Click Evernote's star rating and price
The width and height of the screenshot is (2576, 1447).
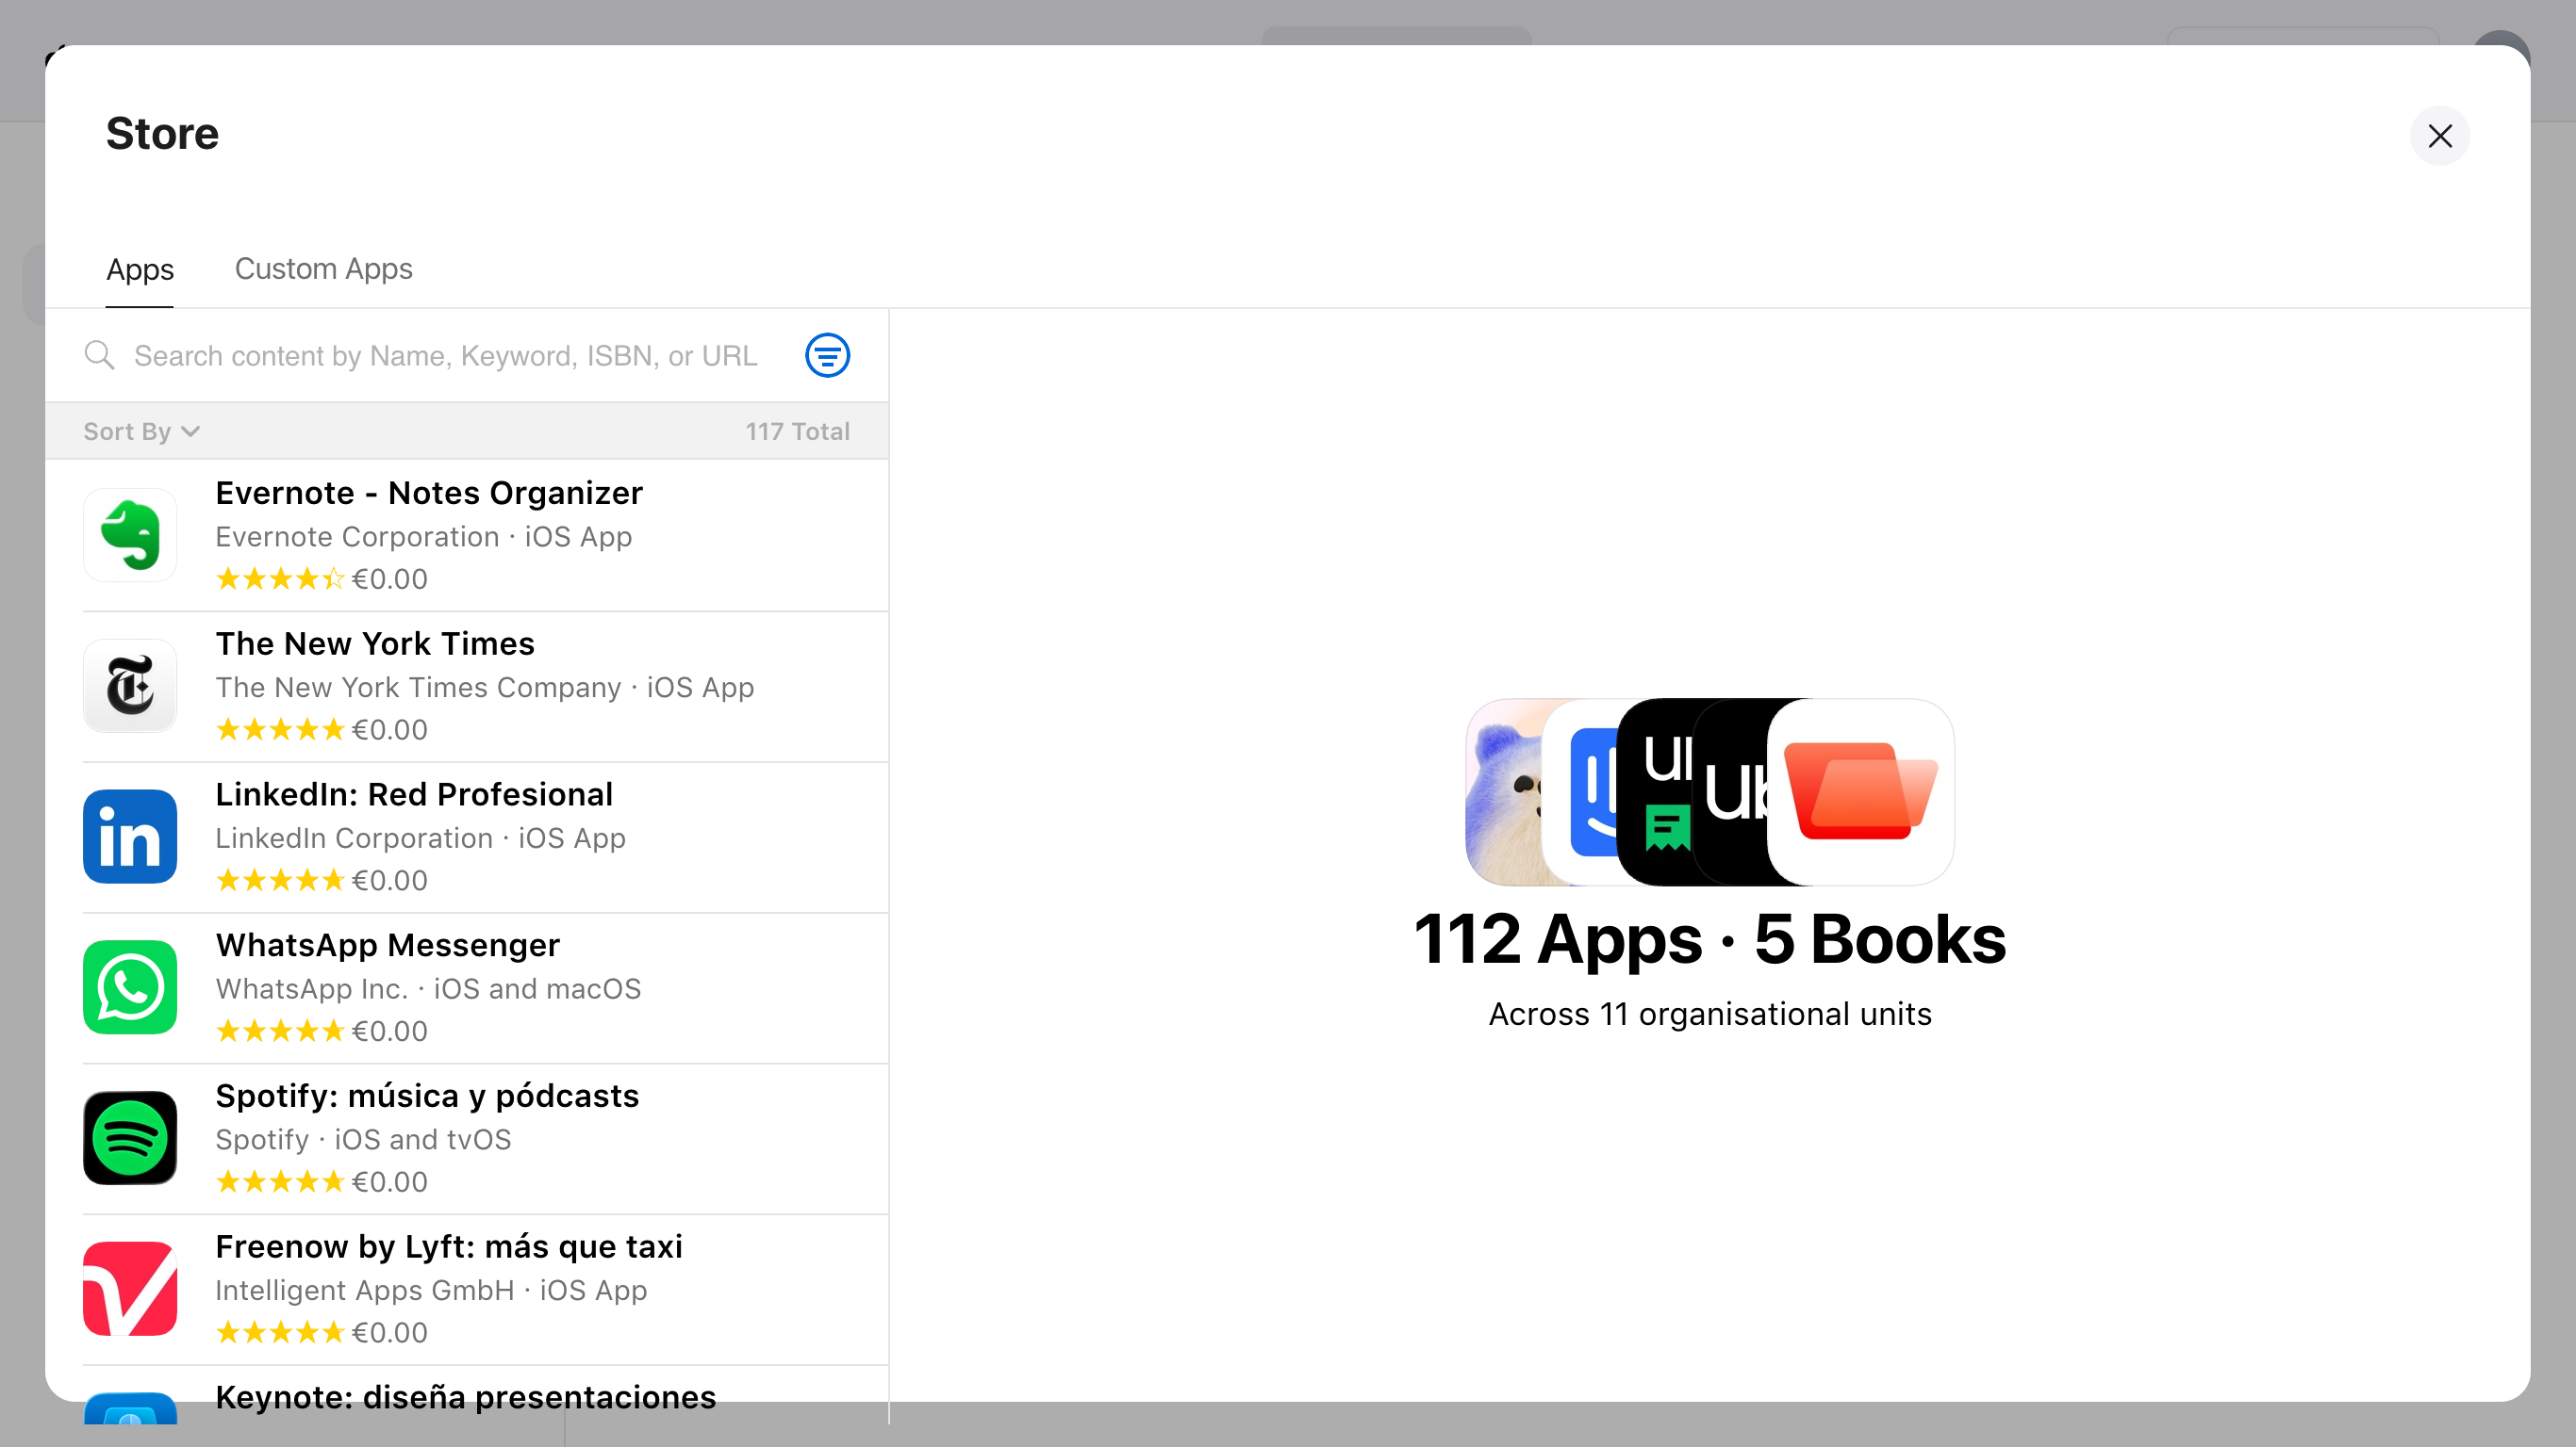(322, 579)
